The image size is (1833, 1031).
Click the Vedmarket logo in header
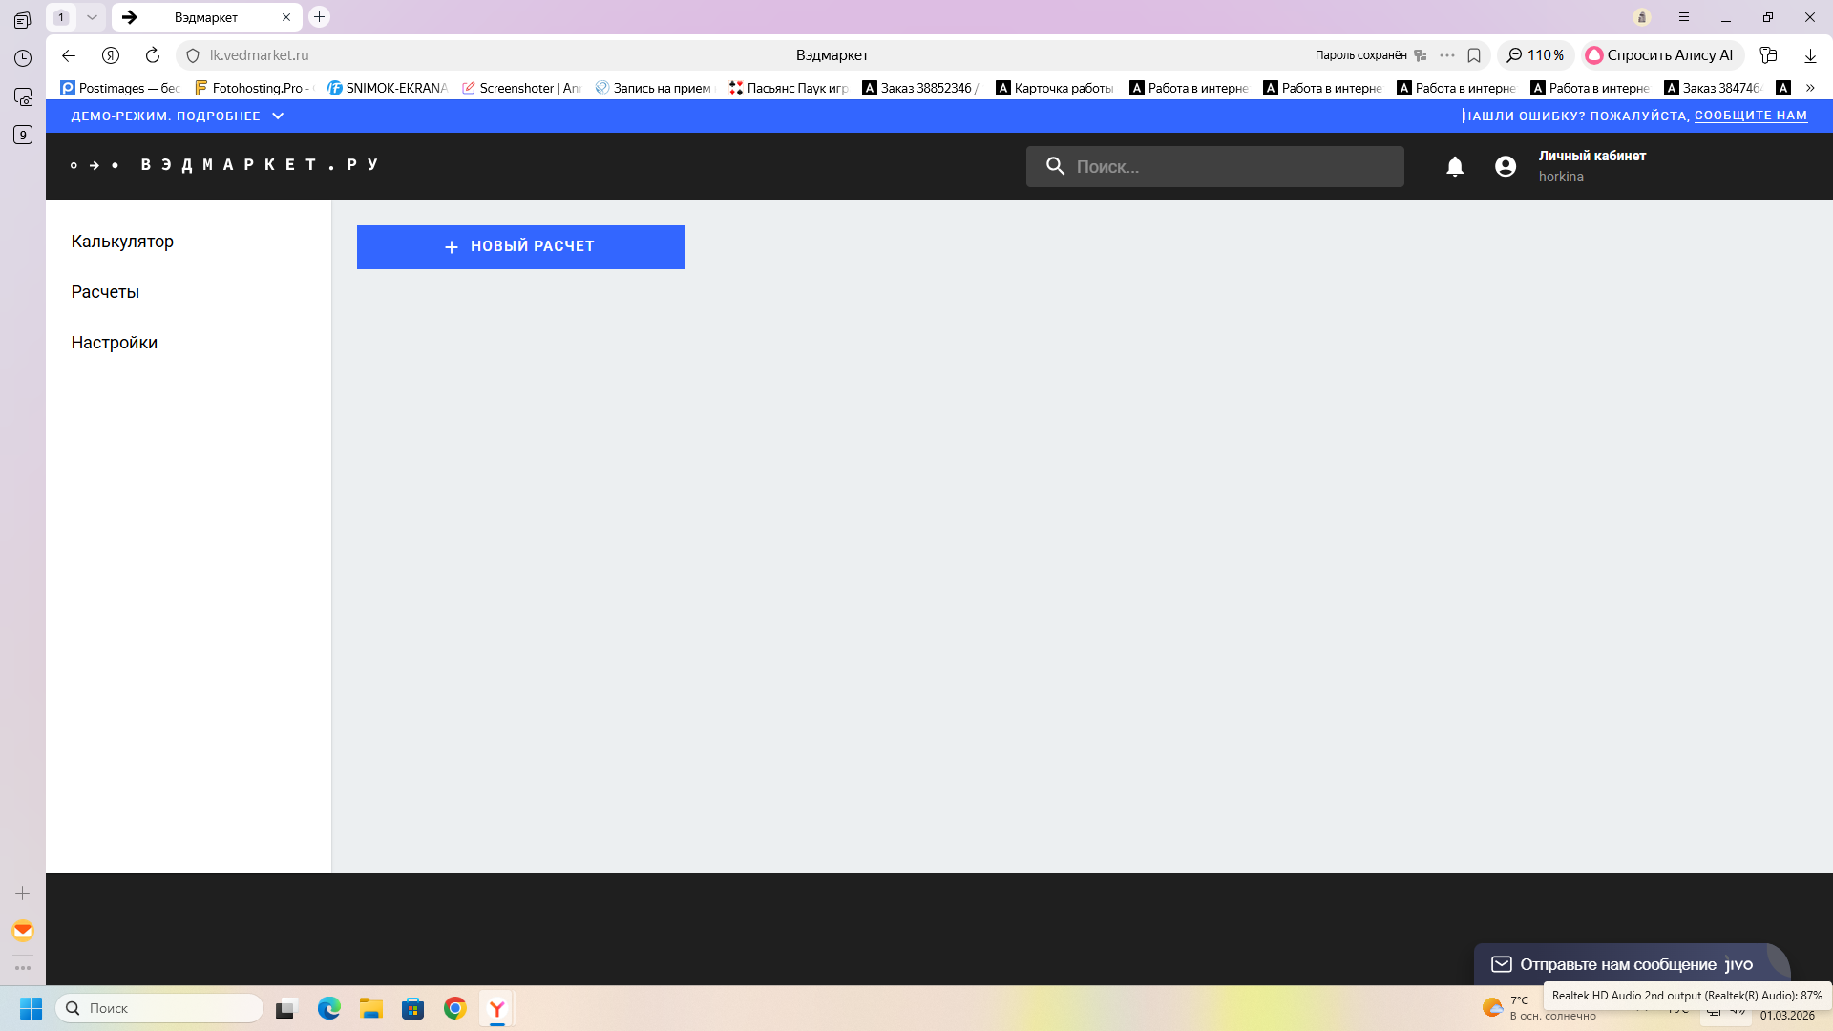pos(225,165)
